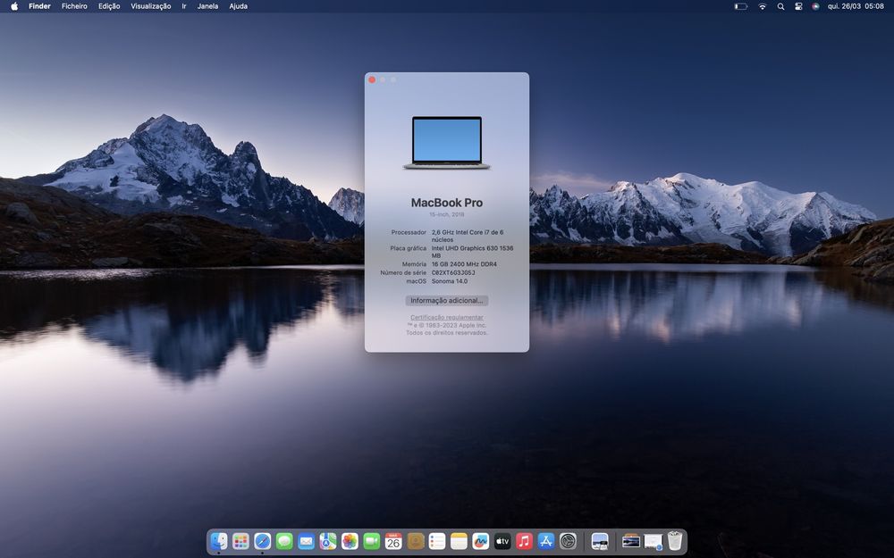Screen dimensions: 894x558
Task: Click the macOS label
Action: point(417,280)
